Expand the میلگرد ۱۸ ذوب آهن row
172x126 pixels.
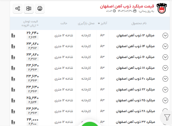tap(165, 68)
